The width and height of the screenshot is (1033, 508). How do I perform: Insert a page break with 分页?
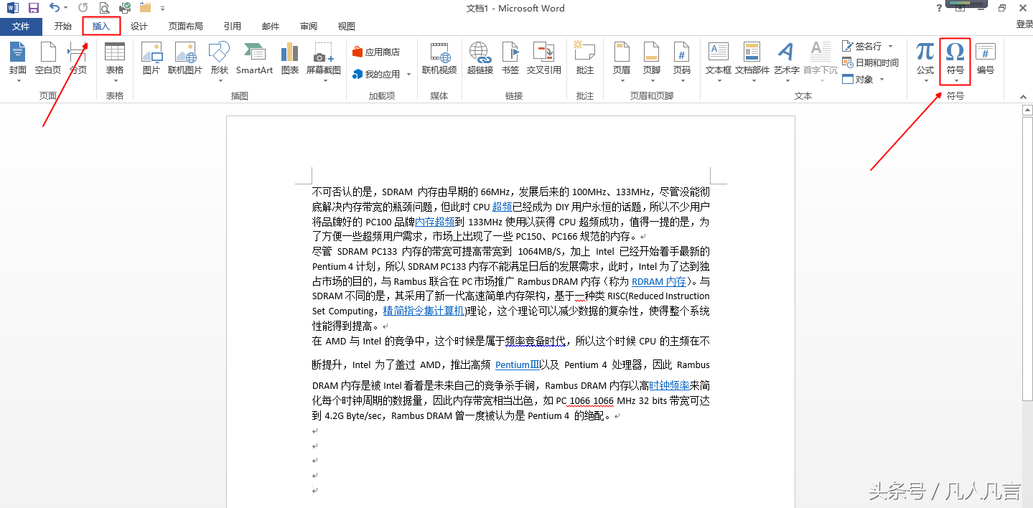(x=78, y=58)
